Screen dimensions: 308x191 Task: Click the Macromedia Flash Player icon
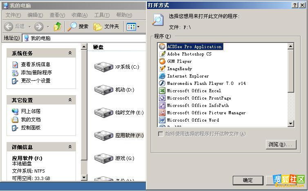(x=162, y=83)
